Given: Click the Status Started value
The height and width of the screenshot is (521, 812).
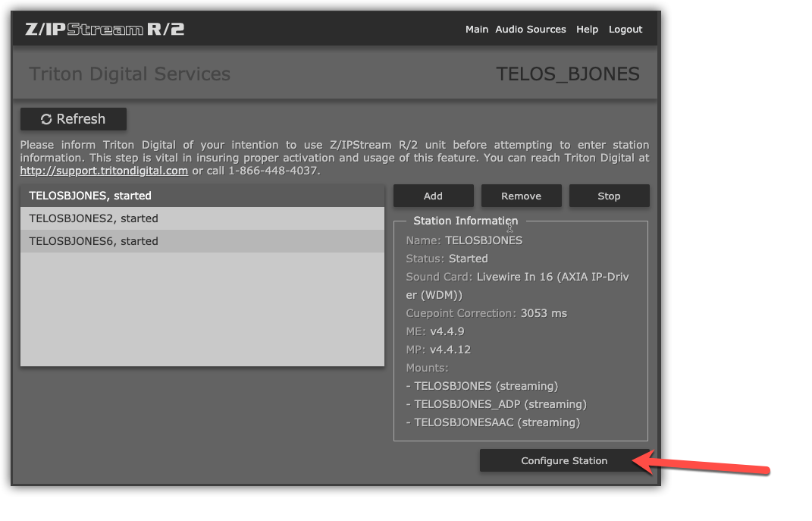Looking at the screenshot, I should (x=468, y=259).
